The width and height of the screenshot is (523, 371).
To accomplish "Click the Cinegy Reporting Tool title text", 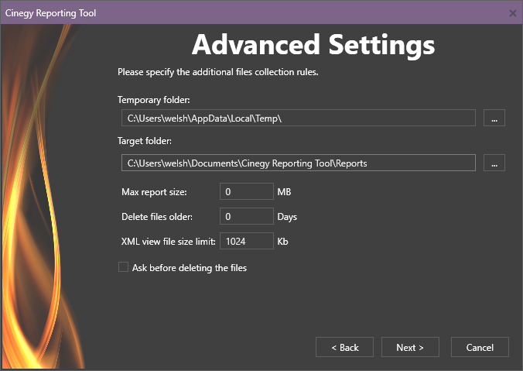I will pyautogui.click(x=50, y=13).
